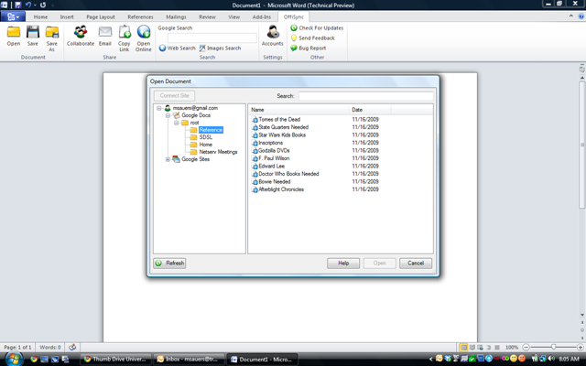Image resolution: width=586 pixels, height=366 pixels.
Task: Click the dialog Search field
Action: pos(366,96)
